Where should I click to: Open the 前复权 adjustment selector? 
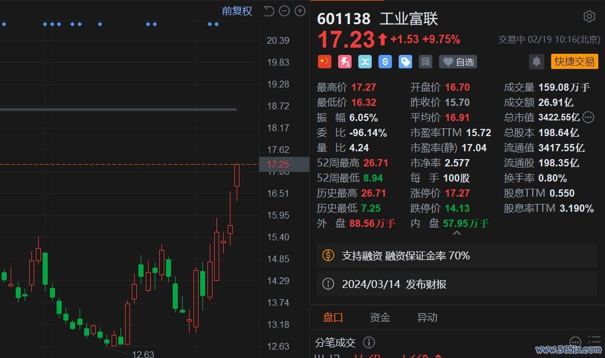[237, 11]
